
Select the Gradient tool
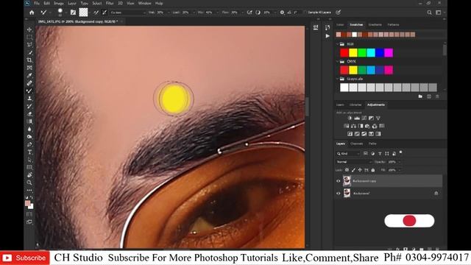tap(29, 121)
